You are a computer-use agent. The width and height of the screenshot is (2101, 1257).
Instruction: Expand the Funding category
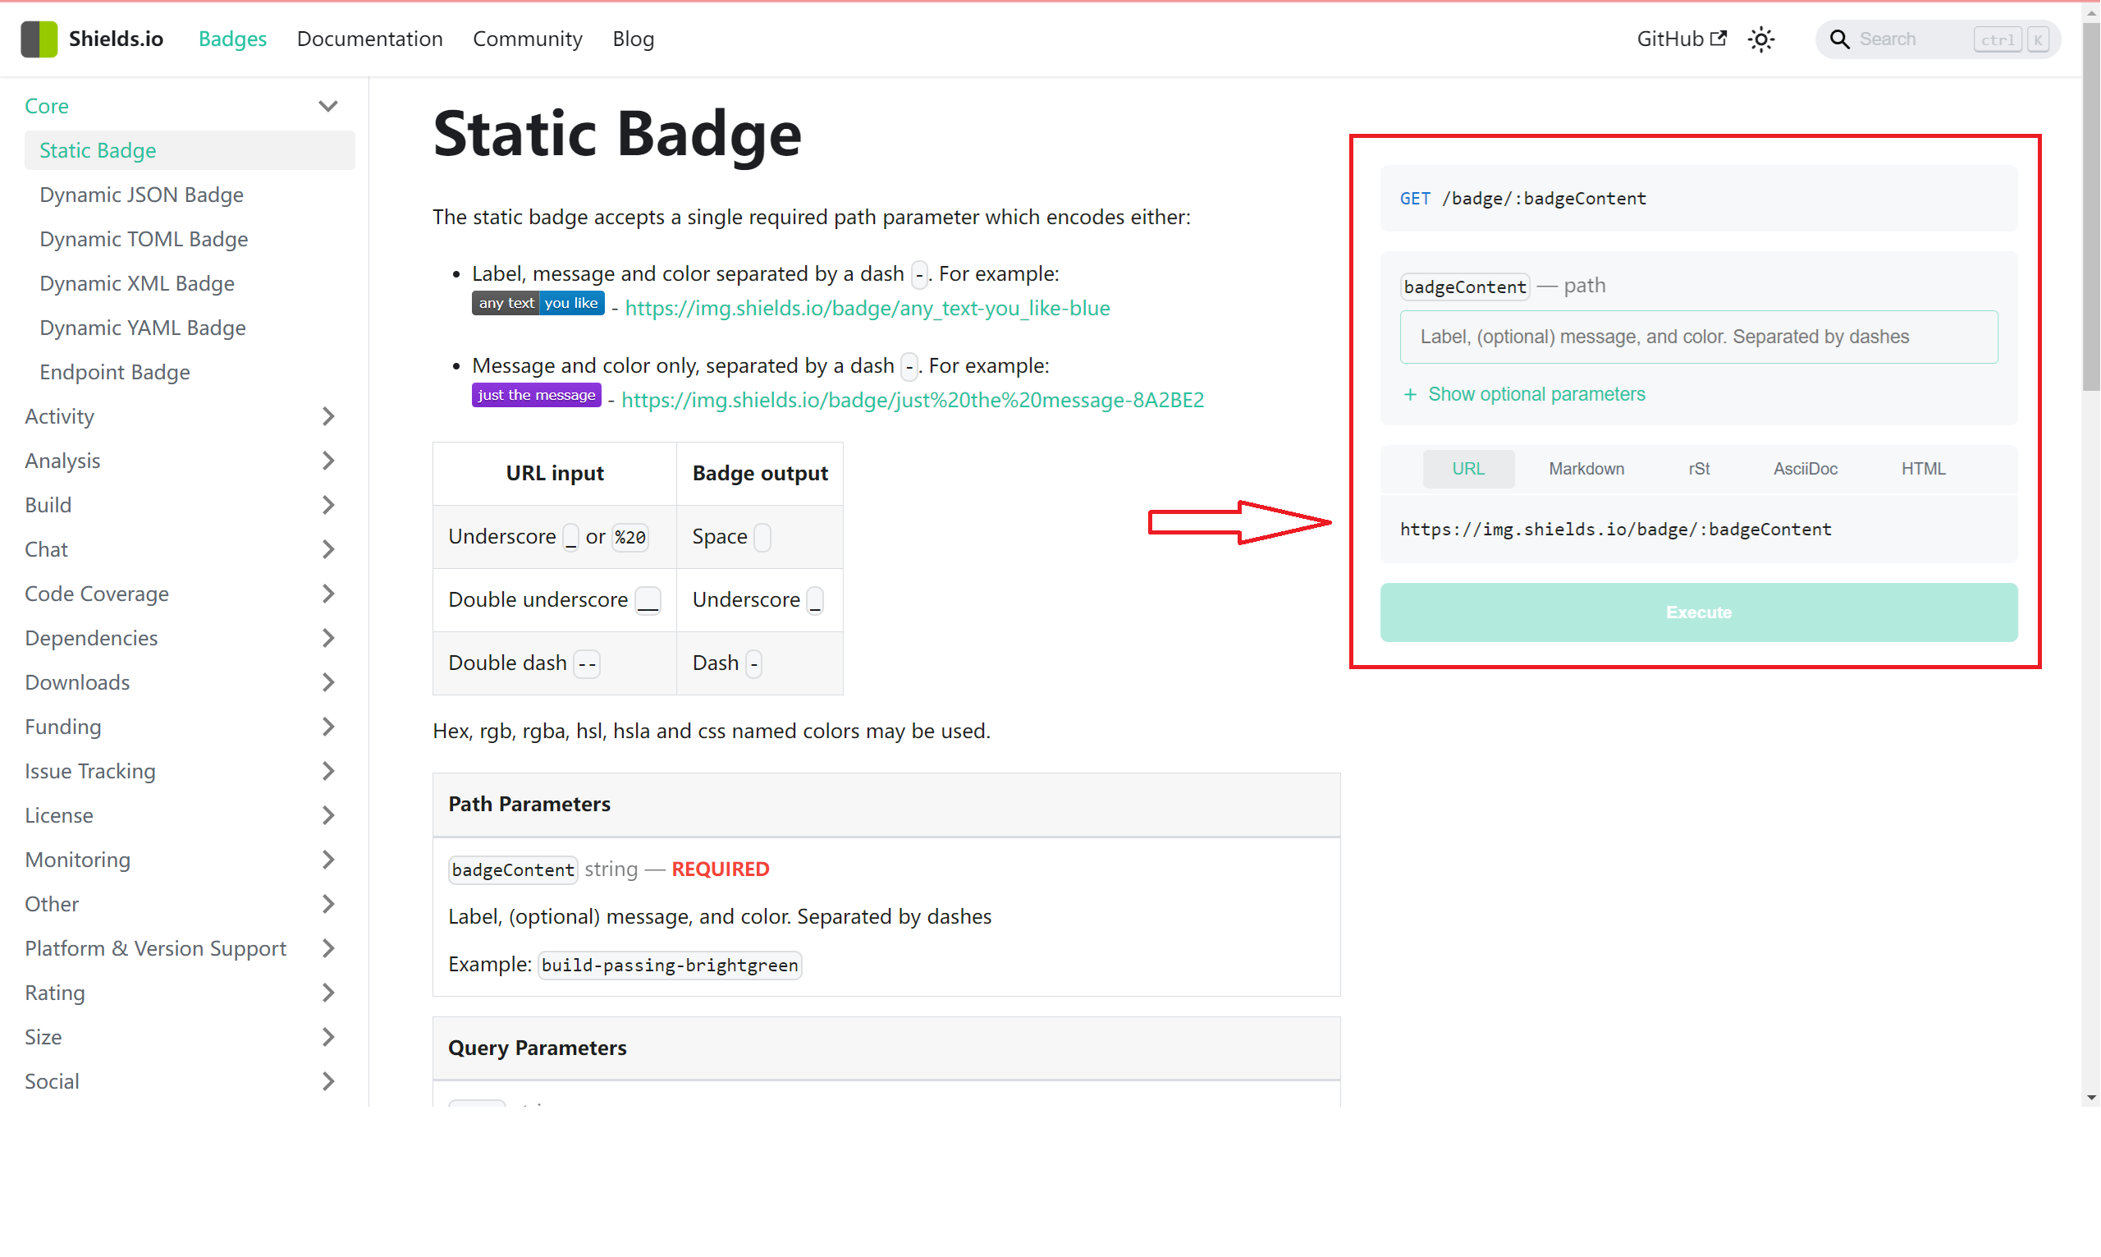coord(327,727)
